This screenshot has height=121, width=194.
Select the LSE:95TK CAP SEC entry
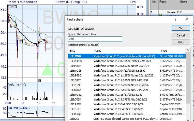[127, 104]
